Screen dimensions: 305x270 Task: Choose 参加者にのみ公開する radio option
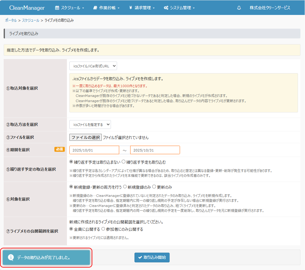[x=103, y=229]
